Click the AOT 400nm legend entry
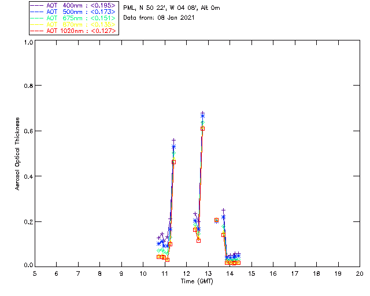This screenshot has width=370, height=296. [73, 5]
